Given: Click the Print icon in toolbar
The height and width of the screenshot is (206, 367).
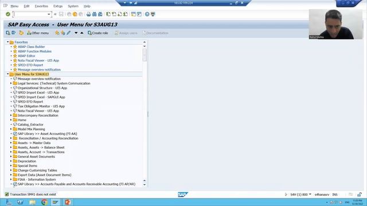Looking at the screenshot, I should coord(88,14).
